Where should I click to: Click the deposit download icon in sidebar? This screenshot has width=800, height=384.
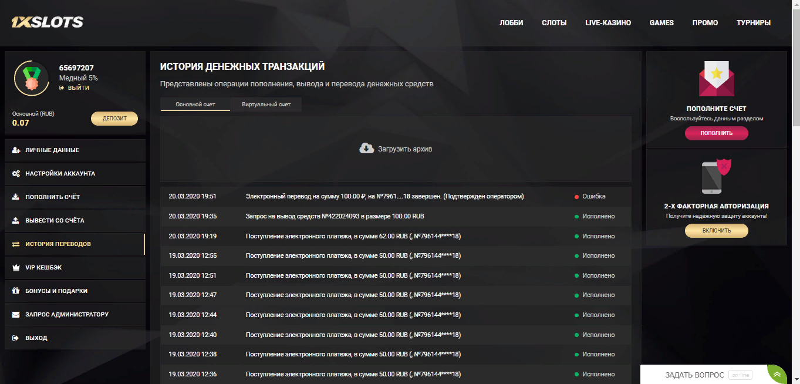[16, 197]
